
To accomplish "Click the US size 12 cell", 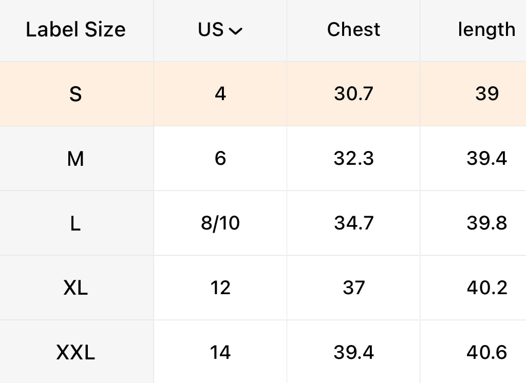I will (x=220, y=288).
